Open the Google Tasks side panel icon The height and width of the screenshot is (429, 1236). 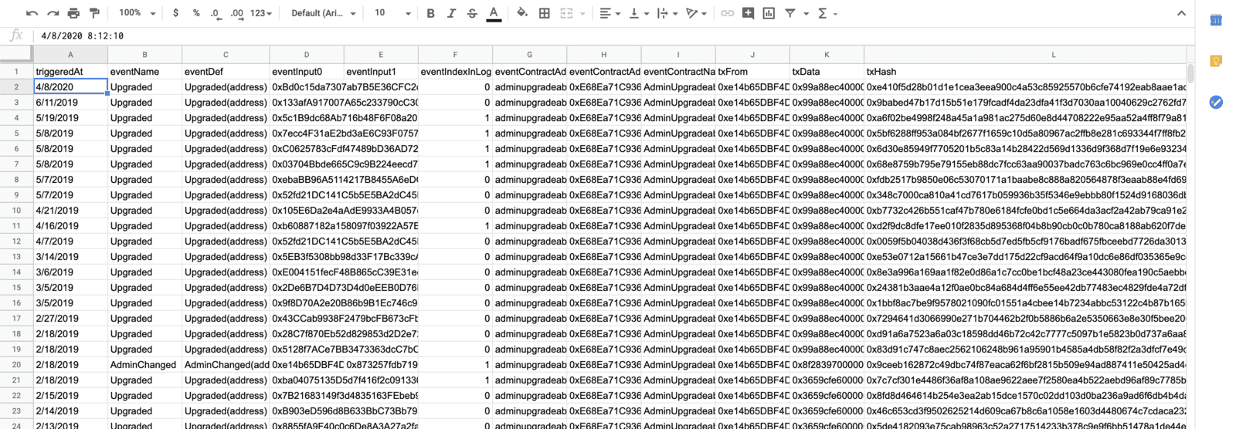tap(1216, 102)
